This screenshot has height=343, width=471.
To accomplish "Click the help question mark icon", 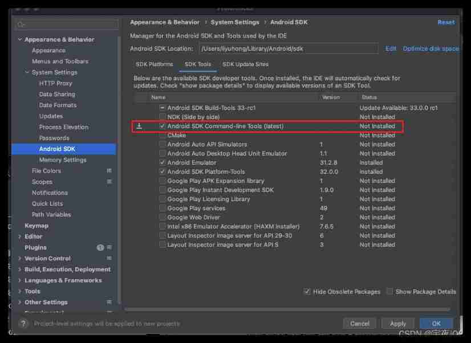I will [x=23, y=324].
